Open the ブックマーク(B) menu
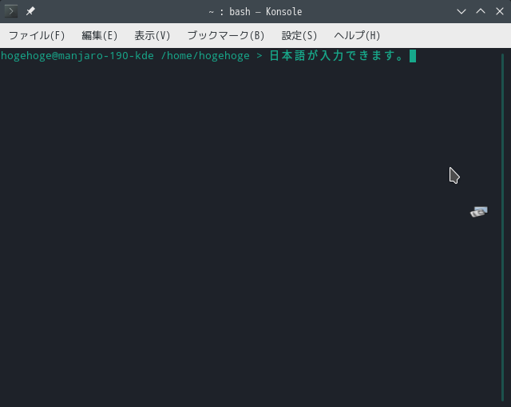Screen dimensions: 511x407 226,35
